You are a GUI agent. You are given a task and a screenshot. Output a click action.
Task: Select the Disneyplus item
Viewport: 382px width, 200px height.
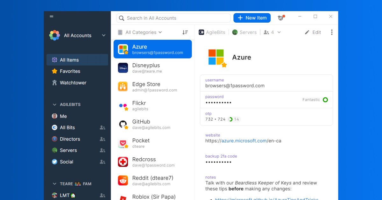pyautogui.click(x=153, y=68)
